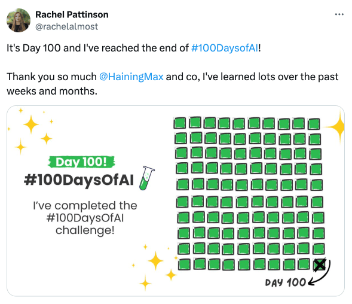Open the three-dot more options menu
The width and height of the screenshot is (352, 304).
pos(339,14)
